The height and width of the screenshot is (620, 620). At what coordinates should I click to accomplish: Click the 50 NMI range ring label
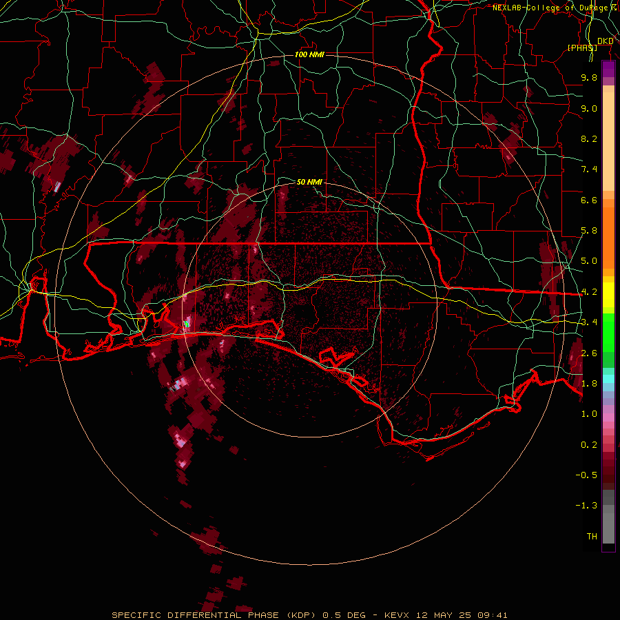pyautogui.click(x=309, y=182)
